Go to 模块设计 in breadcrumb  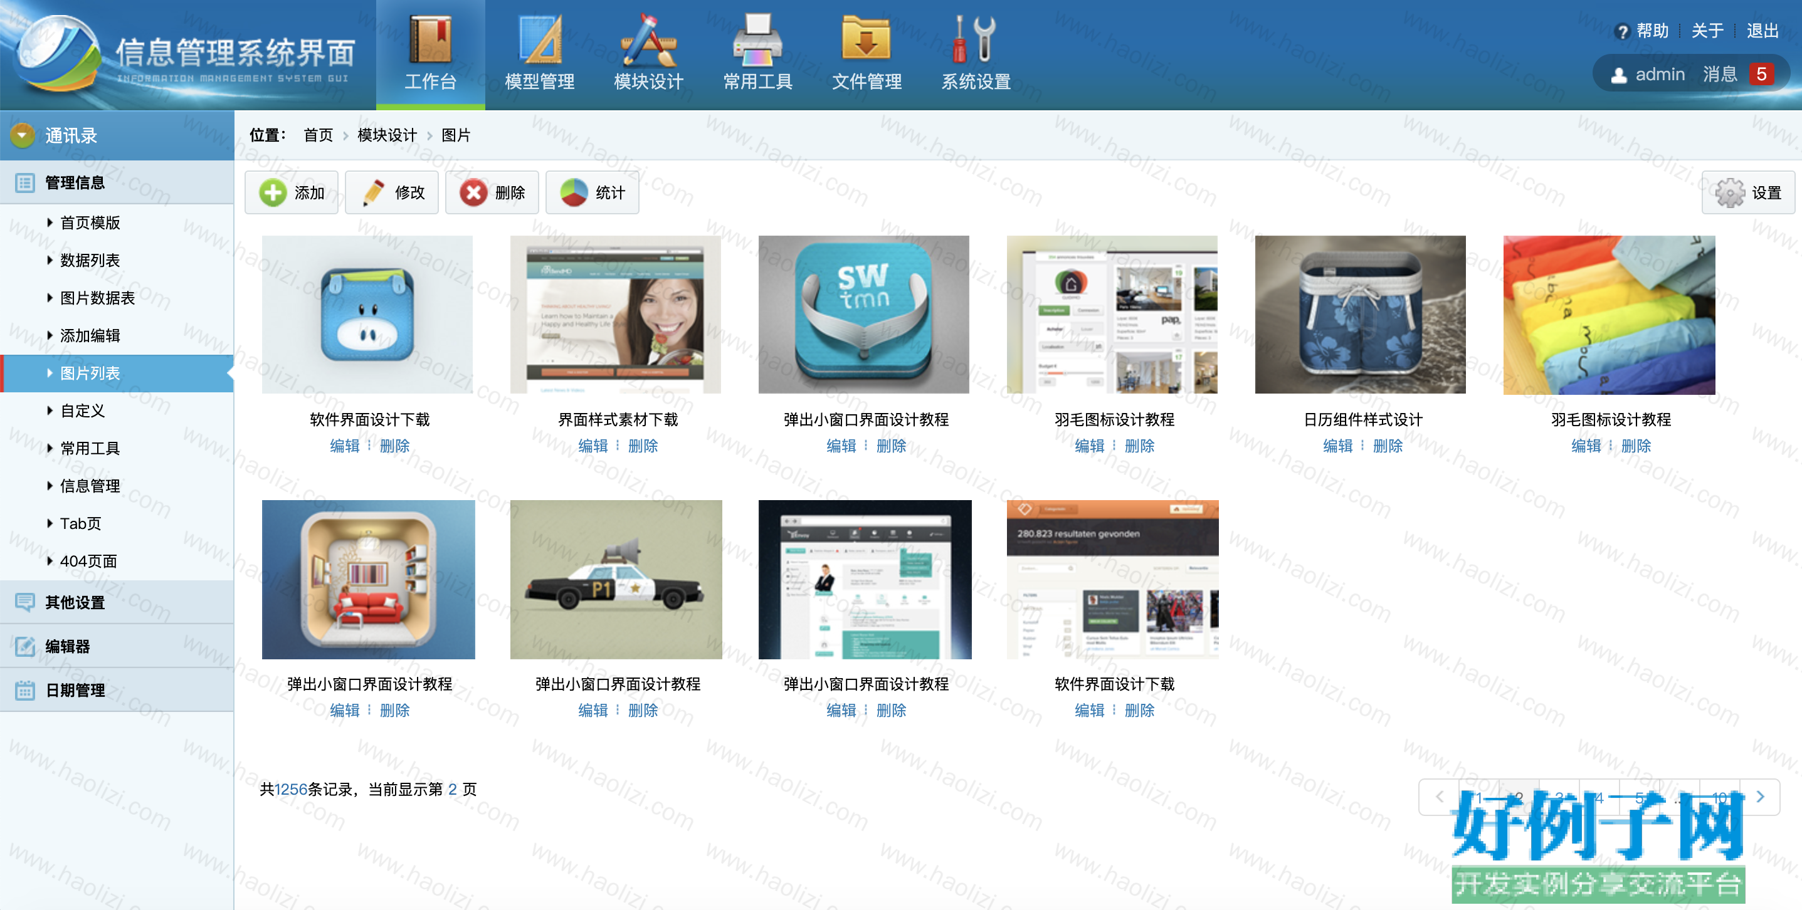pyautogui.click(x=387, y=135)
